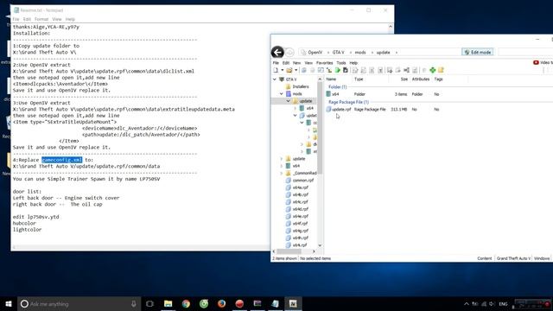
Task: Click highlighted gameconfig.xml text in Notepad
Action: (61, 160)
